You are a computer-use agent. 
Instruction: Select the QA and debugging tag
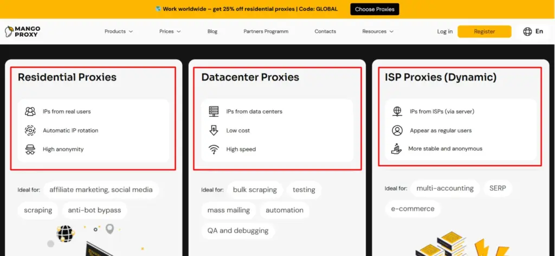click(238, 231)
